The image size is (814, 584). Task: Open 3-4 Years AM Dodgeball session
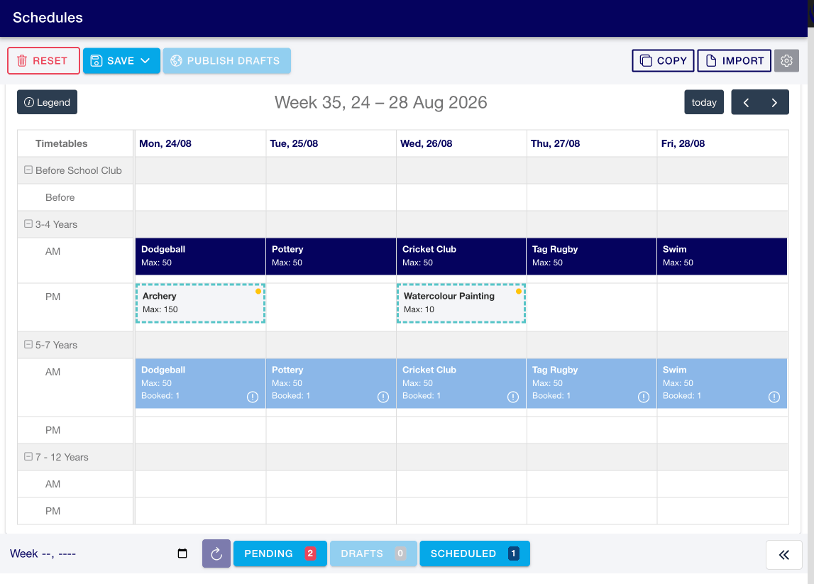200,256
